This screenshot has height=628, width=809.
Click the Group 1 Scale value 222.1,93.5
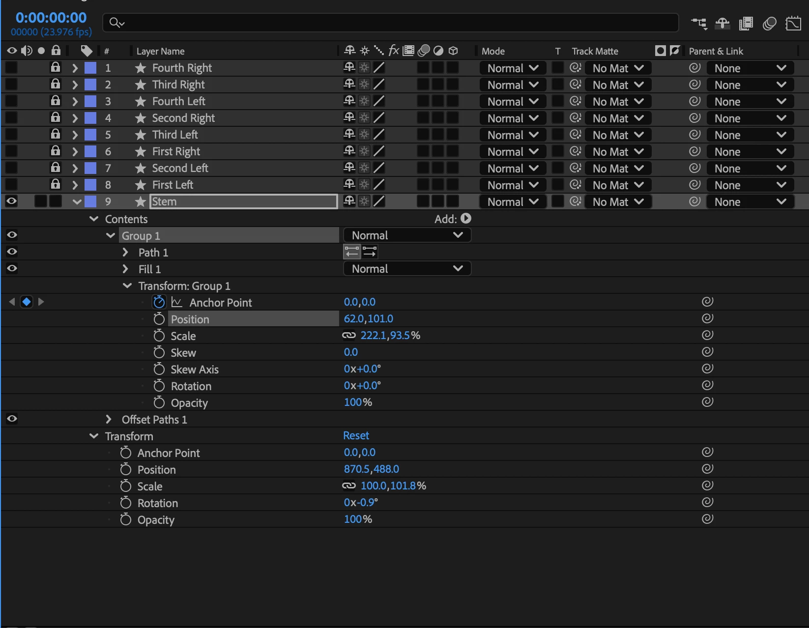click(385, 335)
